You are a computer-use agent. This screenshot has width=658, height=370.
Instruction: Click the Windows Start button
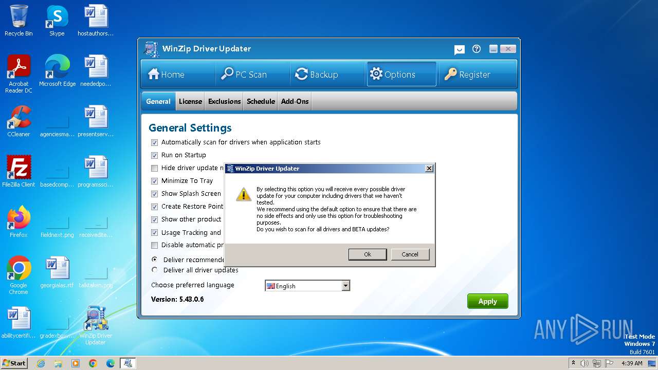(x=14, y=363)
